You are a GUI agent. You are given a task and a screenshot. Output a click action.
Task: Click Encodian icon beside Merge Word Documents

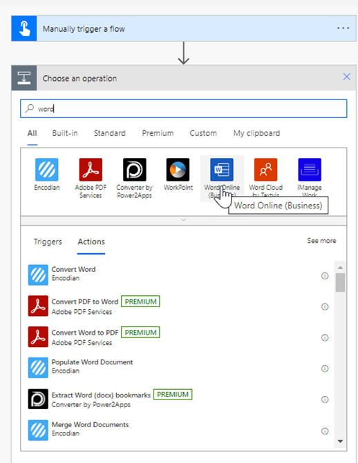[x=38, y=430]
